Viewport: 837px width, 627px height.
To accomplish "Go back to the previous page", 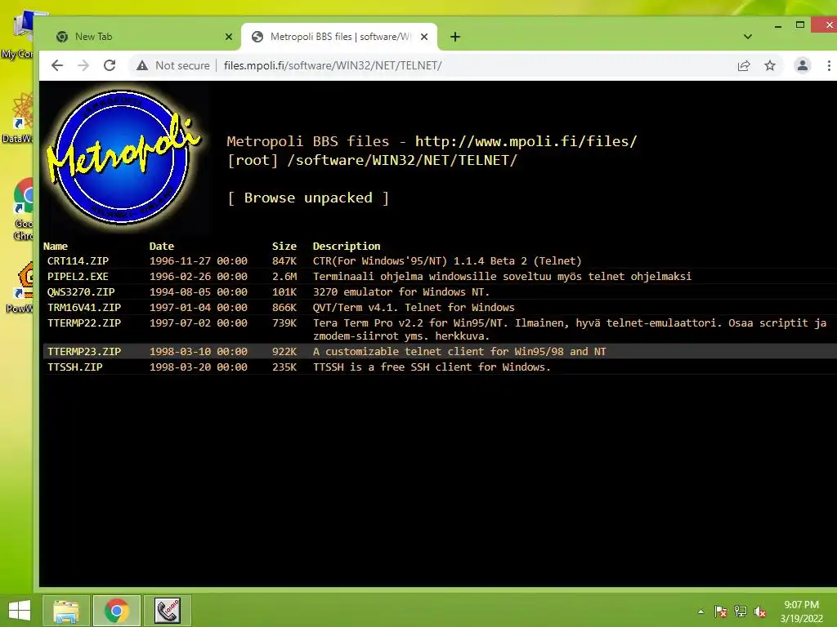I will (57, 65).
